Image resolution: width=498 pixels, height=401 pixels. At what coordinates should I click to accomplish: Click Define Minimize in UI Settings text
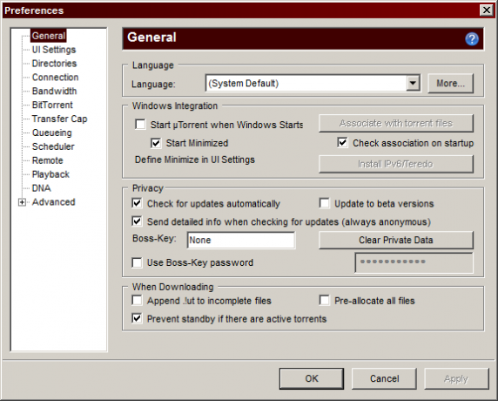pos(195,160)
